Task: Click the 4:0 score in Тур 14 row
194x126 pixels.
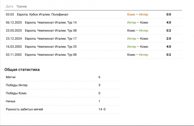Action: point(169,22)
